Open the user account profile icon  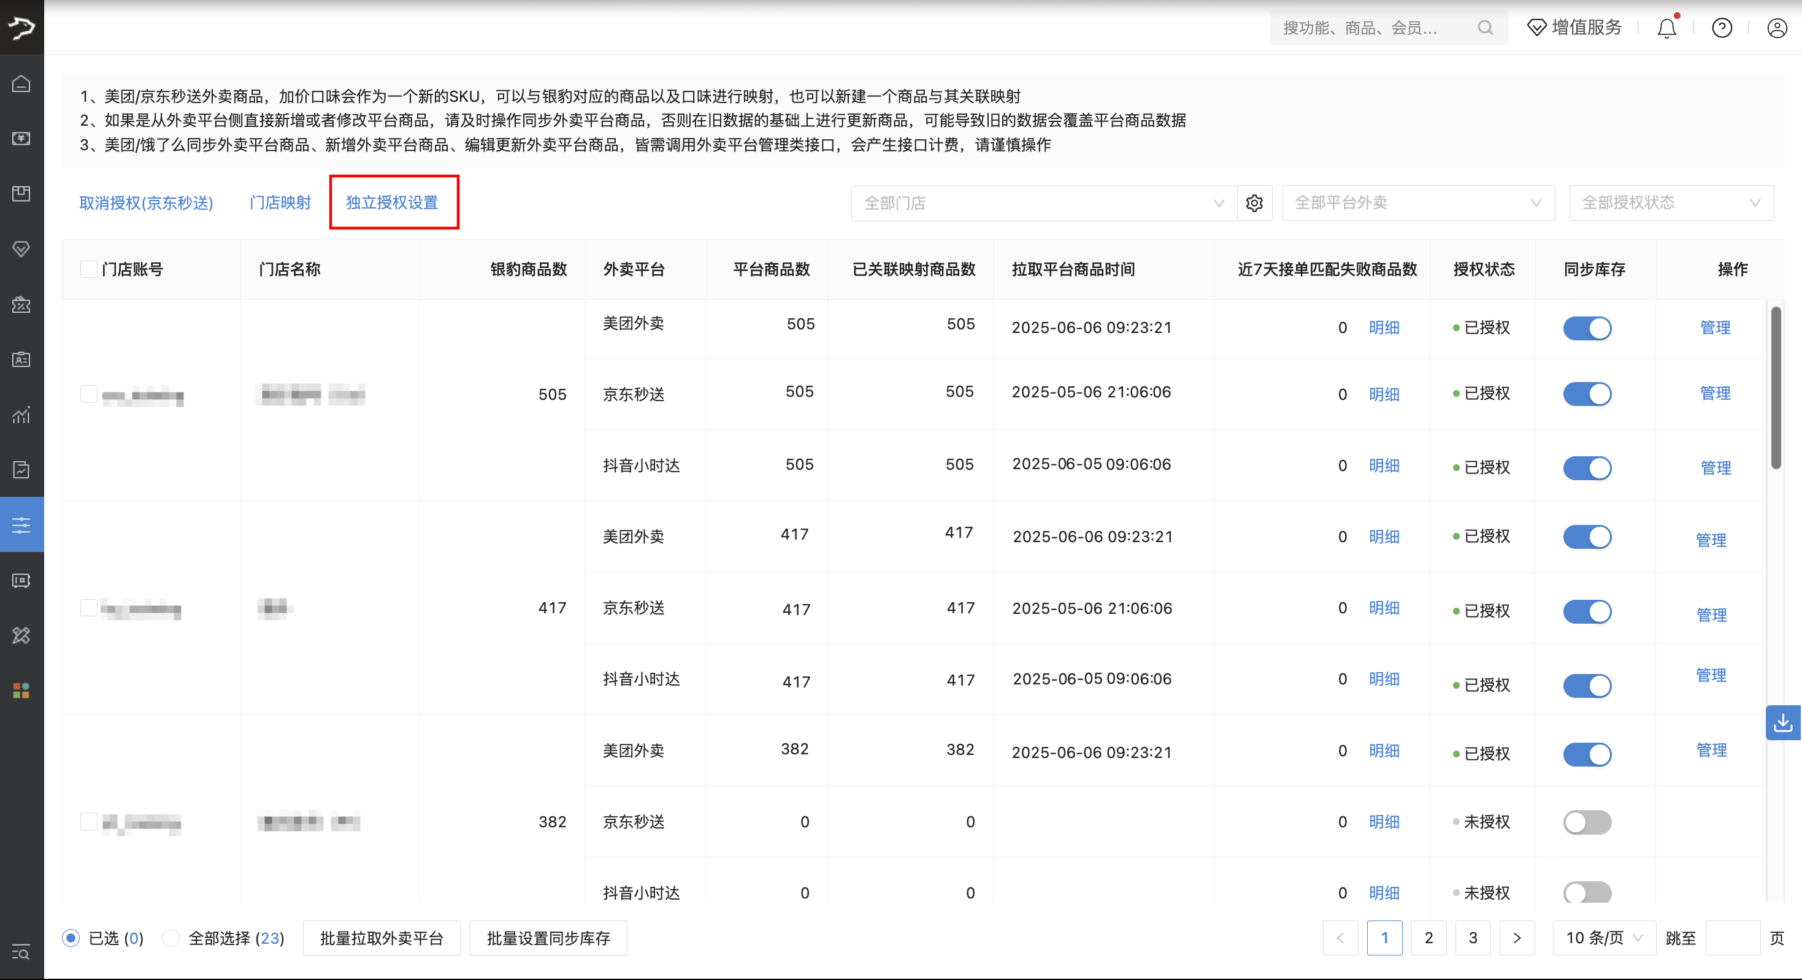tap(1777, 28)
